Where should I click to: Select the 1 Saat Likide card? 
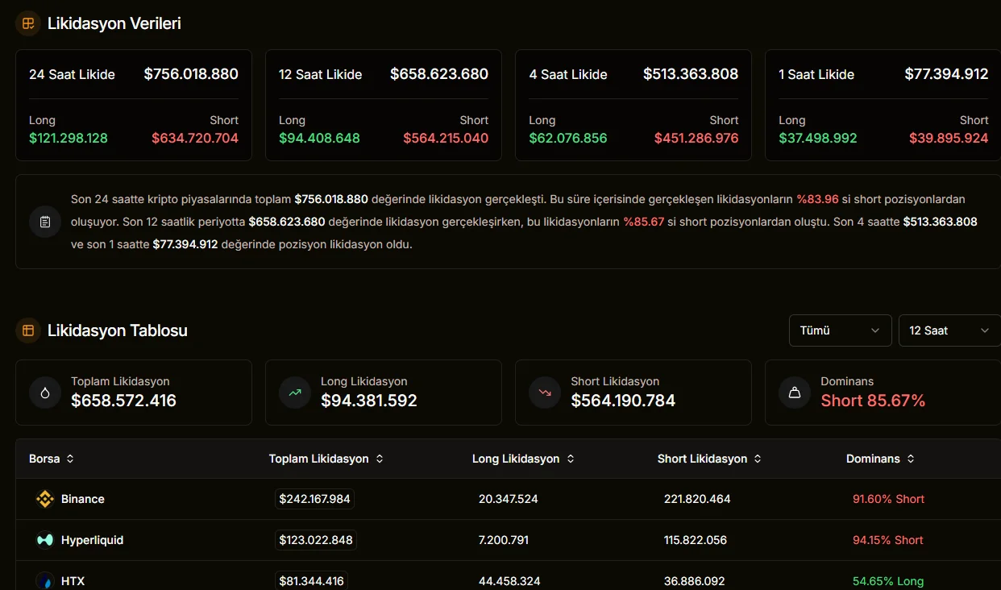883,106
